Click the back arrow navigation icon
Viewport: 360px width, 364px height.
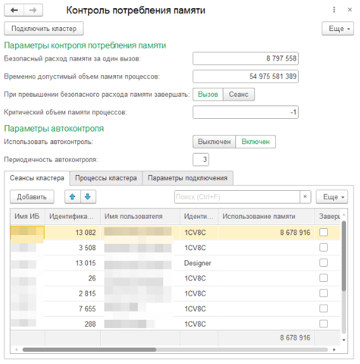14,10
